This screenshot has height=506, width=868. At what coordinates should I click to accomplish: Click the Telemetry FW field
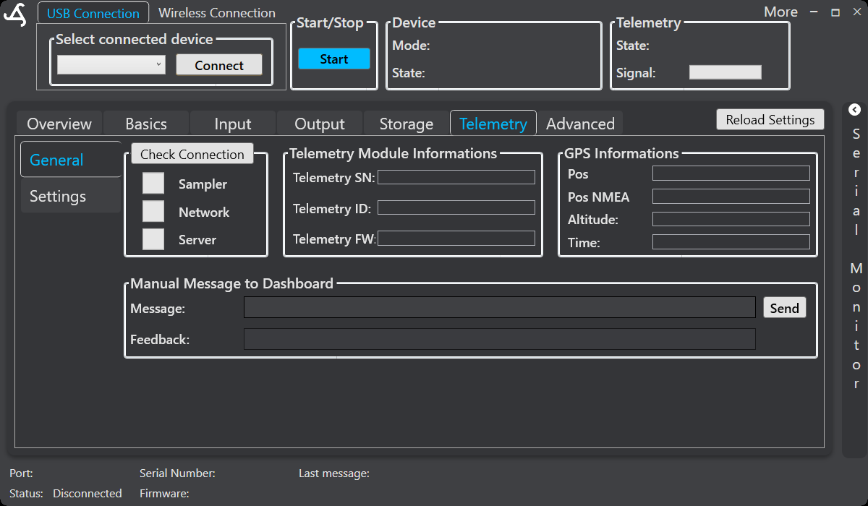[x=456, y=238]
